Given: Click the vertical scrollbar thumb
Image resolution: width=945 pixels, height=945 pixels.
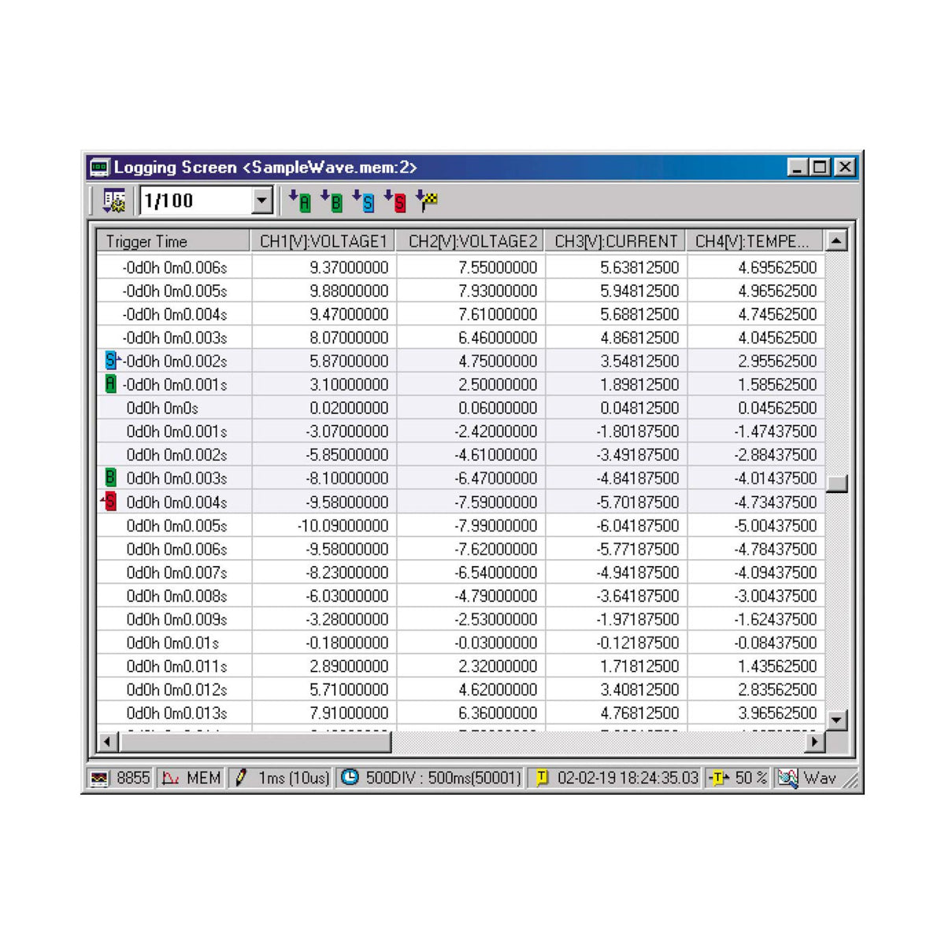Looking at the screenshot, I should click(x=836, y=483).
